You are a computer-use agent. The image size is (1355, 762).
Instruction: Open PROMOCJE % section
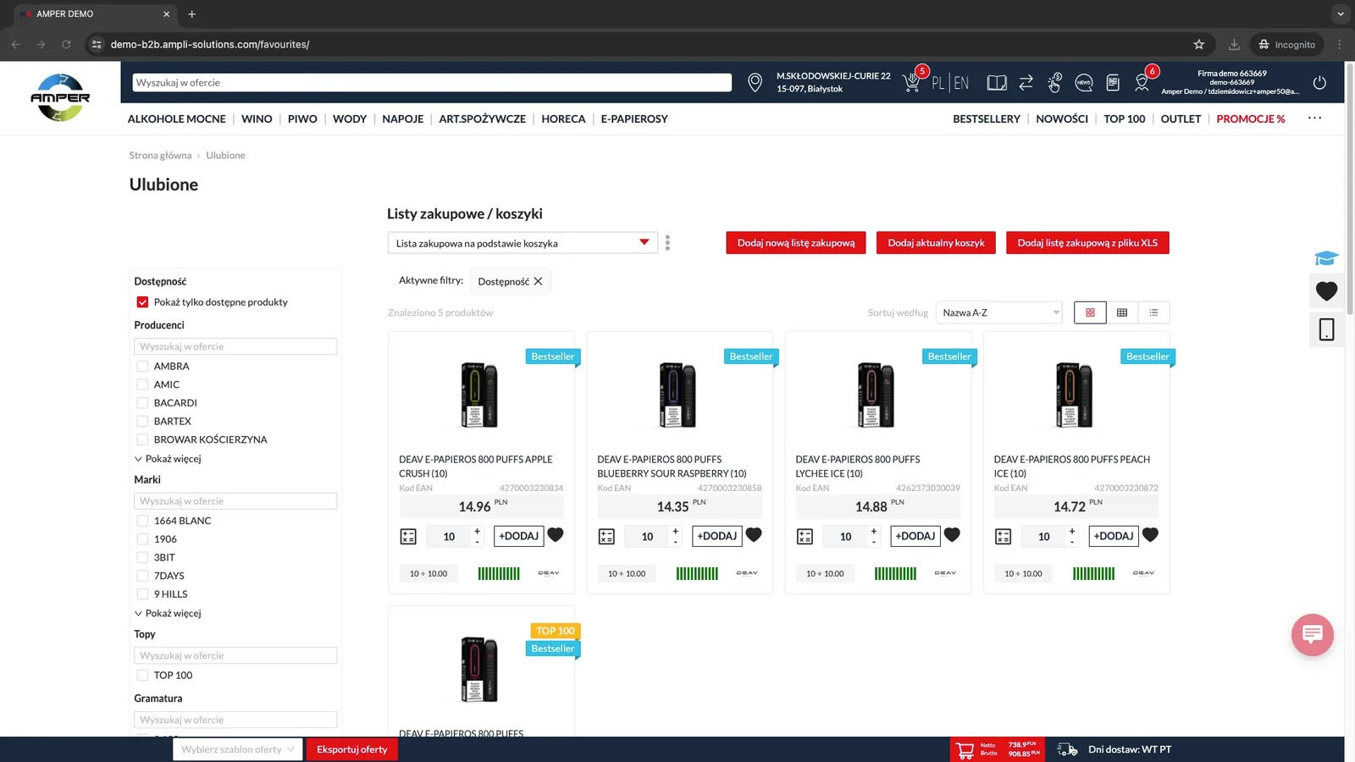1251,119
